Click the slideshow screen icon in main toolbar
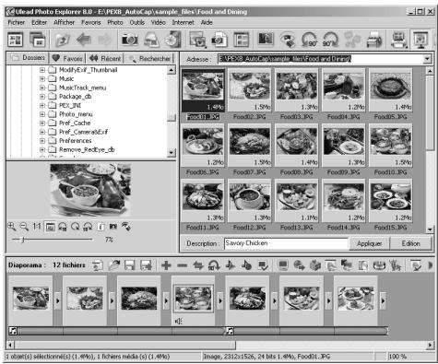Viewport: 438px width, 364px height. click(x=421, y=40)
